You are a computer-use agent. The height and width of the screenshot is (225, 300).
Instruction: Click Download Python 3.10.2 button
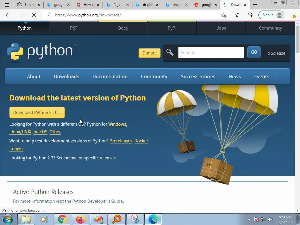[x=37, y=112]
